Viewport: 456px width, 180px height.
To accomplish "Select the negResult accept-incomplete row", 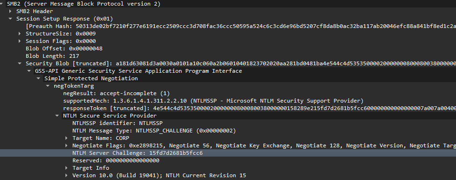I will (x=116, y=93).
